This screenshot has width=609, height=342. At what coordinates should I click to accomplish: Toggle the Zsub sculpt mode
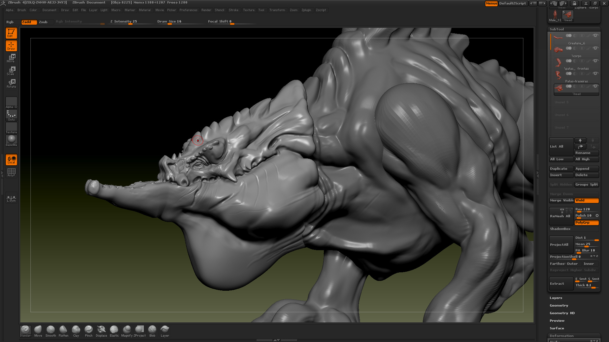coord(43,22)
